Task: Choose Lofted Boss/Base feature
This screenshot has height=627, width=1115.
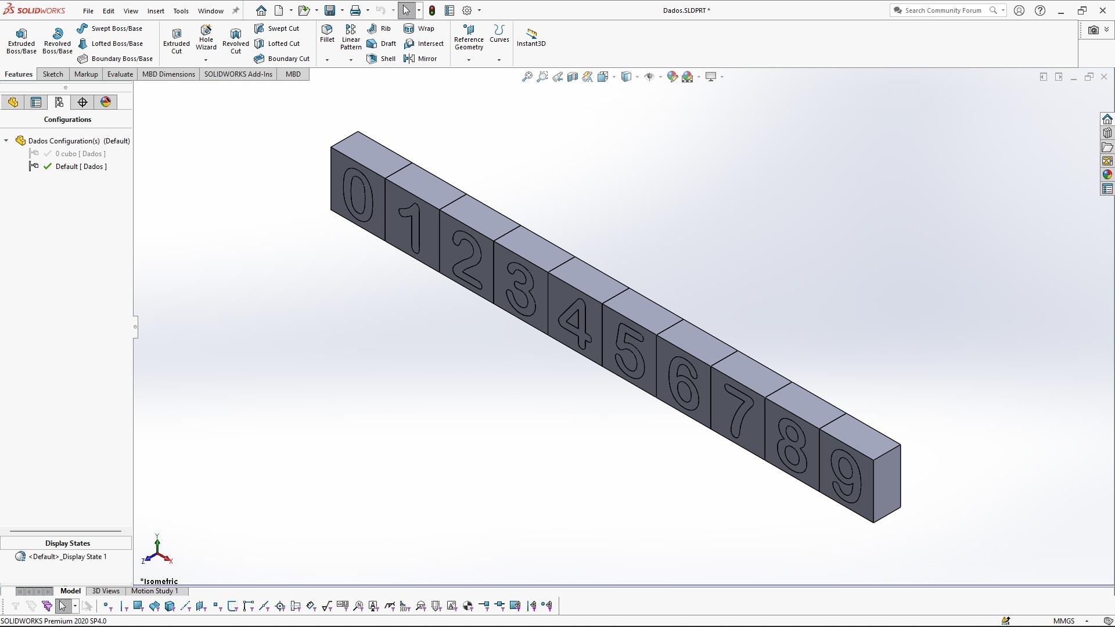Action: pos(110,44)
